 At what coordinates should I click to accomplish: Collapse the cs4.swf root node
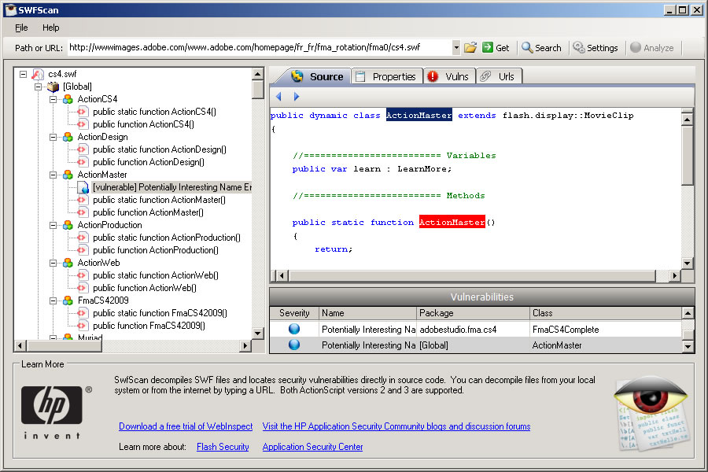point(23,74)
